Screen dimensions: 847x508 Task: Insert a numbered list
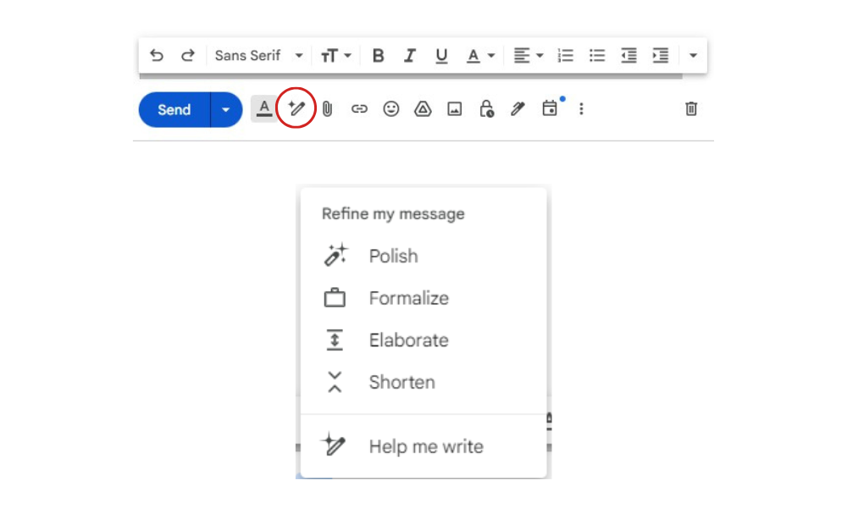pos(565,55)
